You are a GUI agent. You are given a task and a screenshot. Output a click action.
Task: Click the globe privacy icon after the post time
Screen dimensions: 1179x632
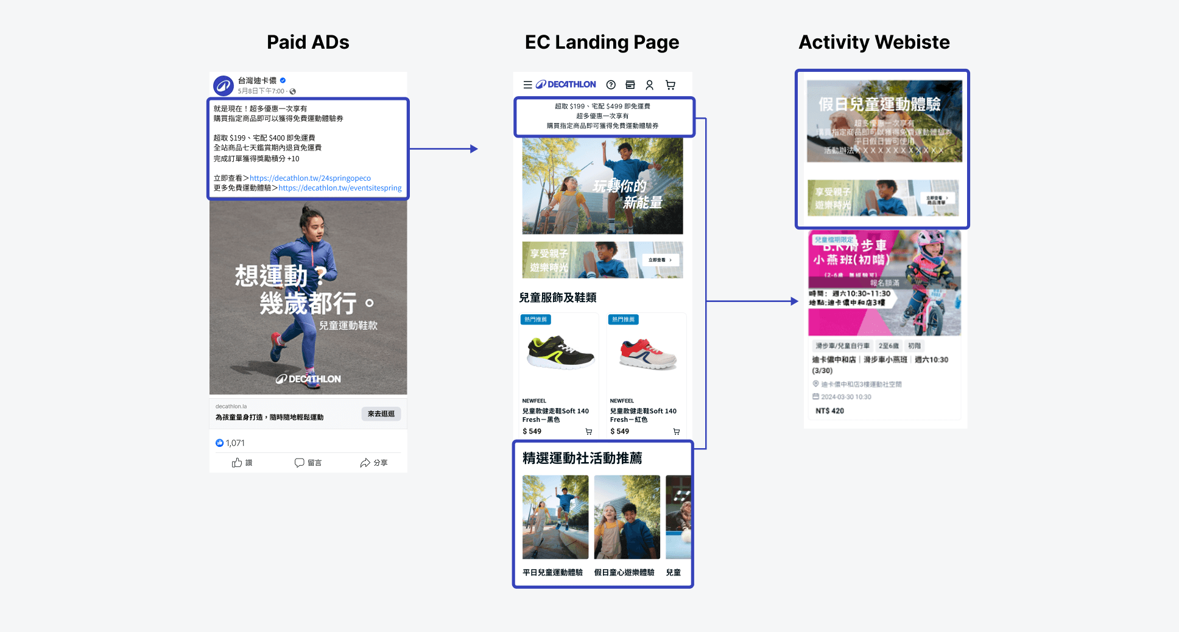pyautogui.click(x=293, y=91)
